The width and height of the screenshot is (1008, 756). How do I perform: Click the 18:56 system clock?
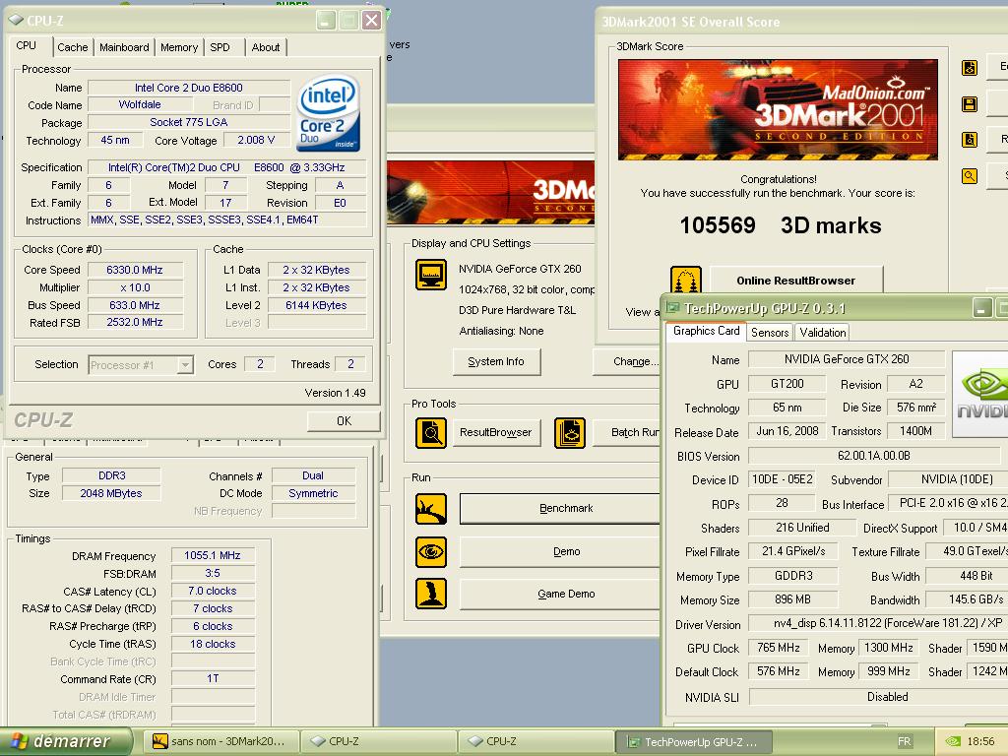point(981,742)
